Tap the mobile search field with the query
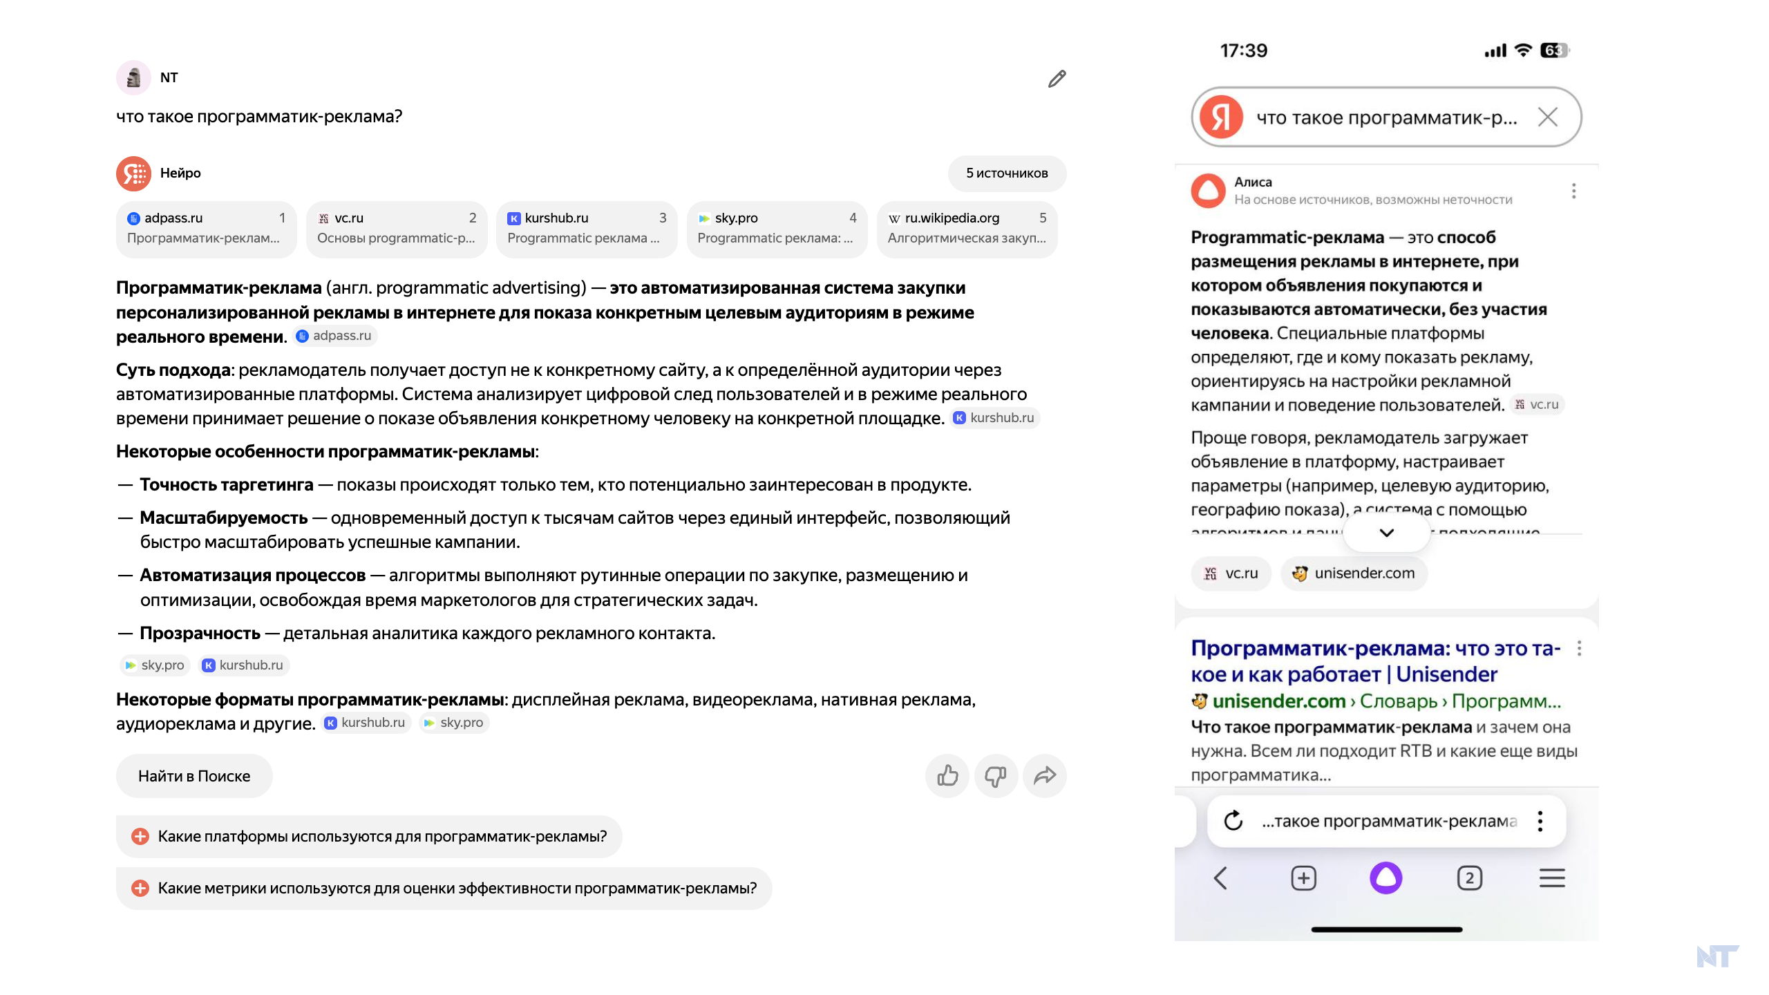Viewport: 1769px width, 995px height. click(x=1386, y=117)
